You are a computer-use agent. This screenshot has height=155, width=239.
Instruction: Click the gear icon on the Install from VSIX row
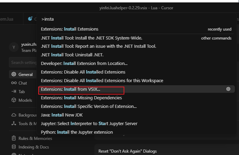coord(228,89)
